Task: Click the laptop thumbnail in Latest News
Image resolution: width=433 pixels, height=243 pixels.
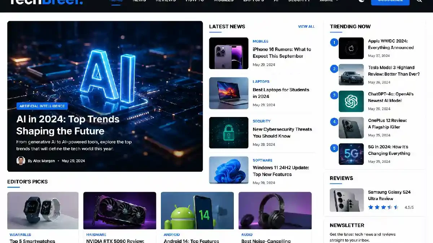Action: click(x=229, y=93)
